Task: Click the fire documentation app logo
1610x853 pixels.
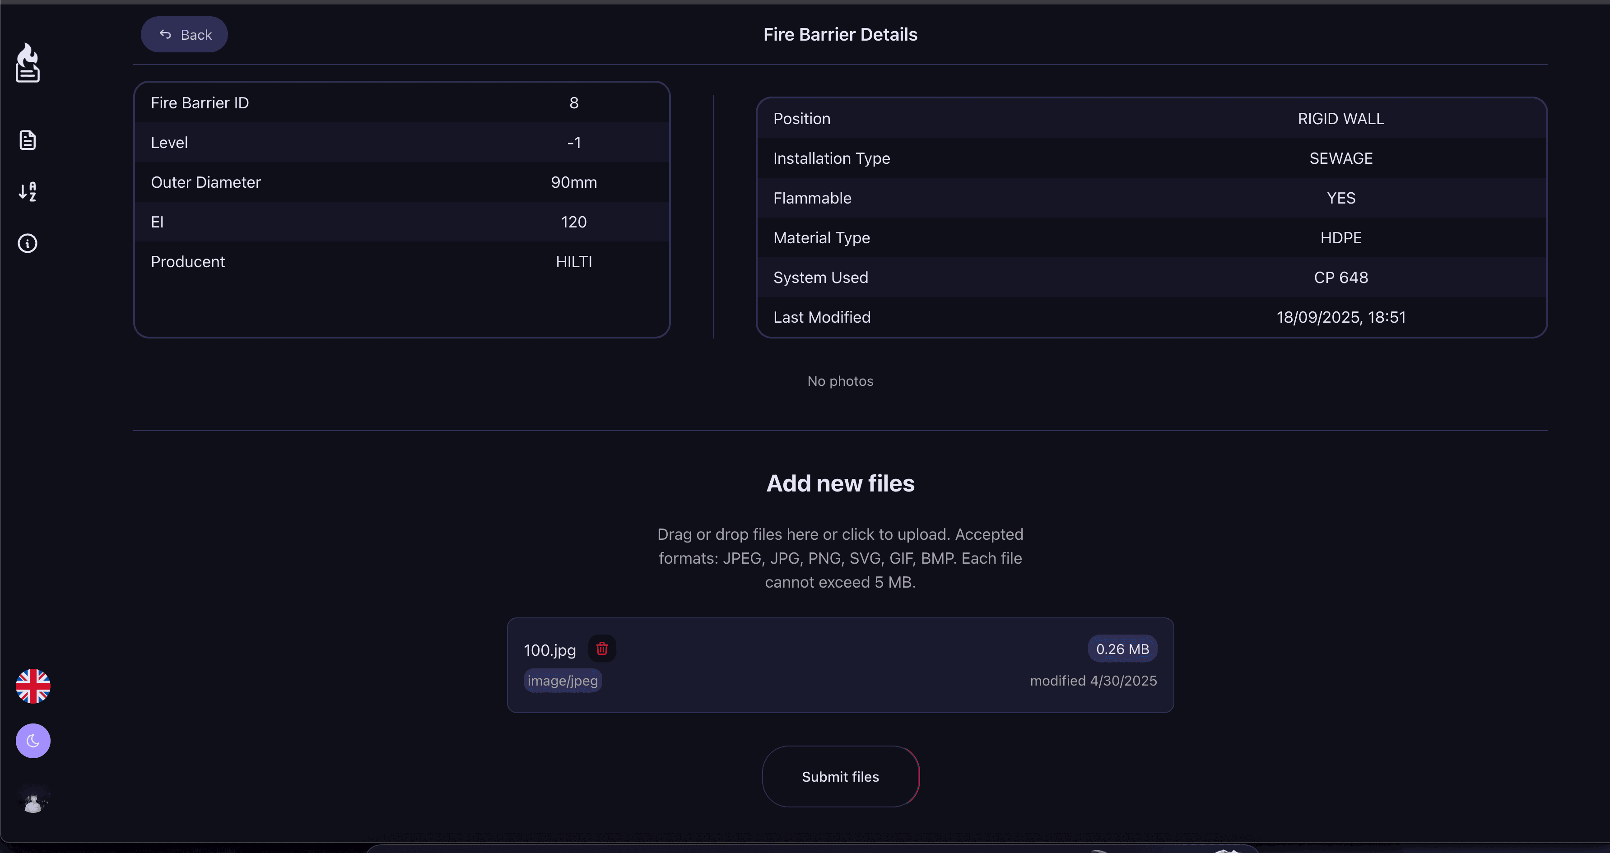Action: click(x=28, y=62)
